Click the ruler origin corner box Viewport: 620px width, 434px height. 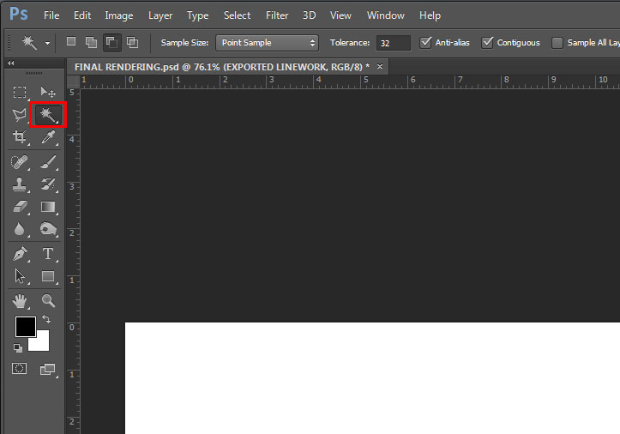click(73, 81)
